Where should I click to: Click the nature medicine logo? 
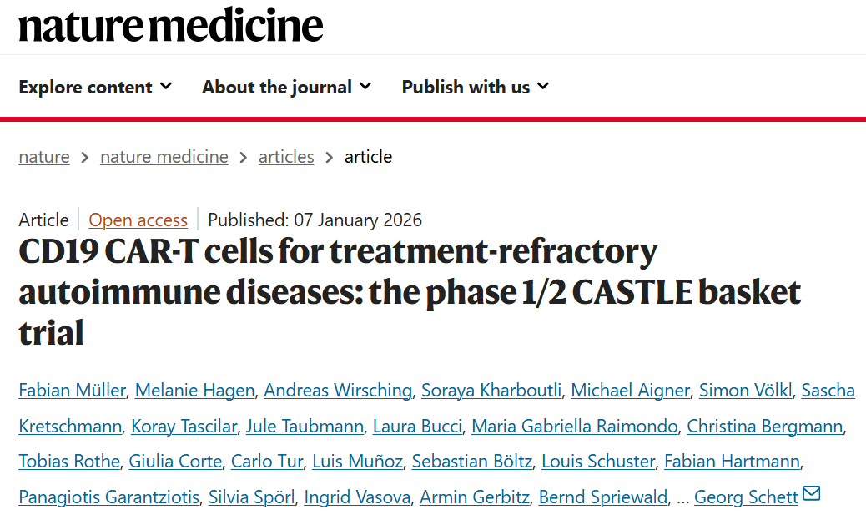point(171,25)
